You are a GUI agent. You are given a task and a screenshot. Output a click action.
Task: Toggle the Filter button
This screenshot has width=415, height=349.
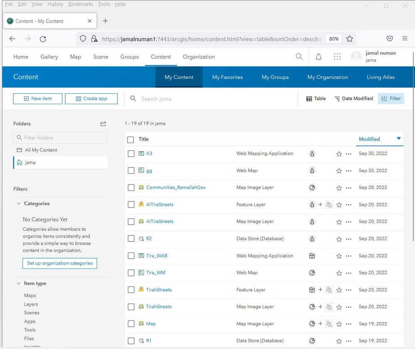coord(391,99)
